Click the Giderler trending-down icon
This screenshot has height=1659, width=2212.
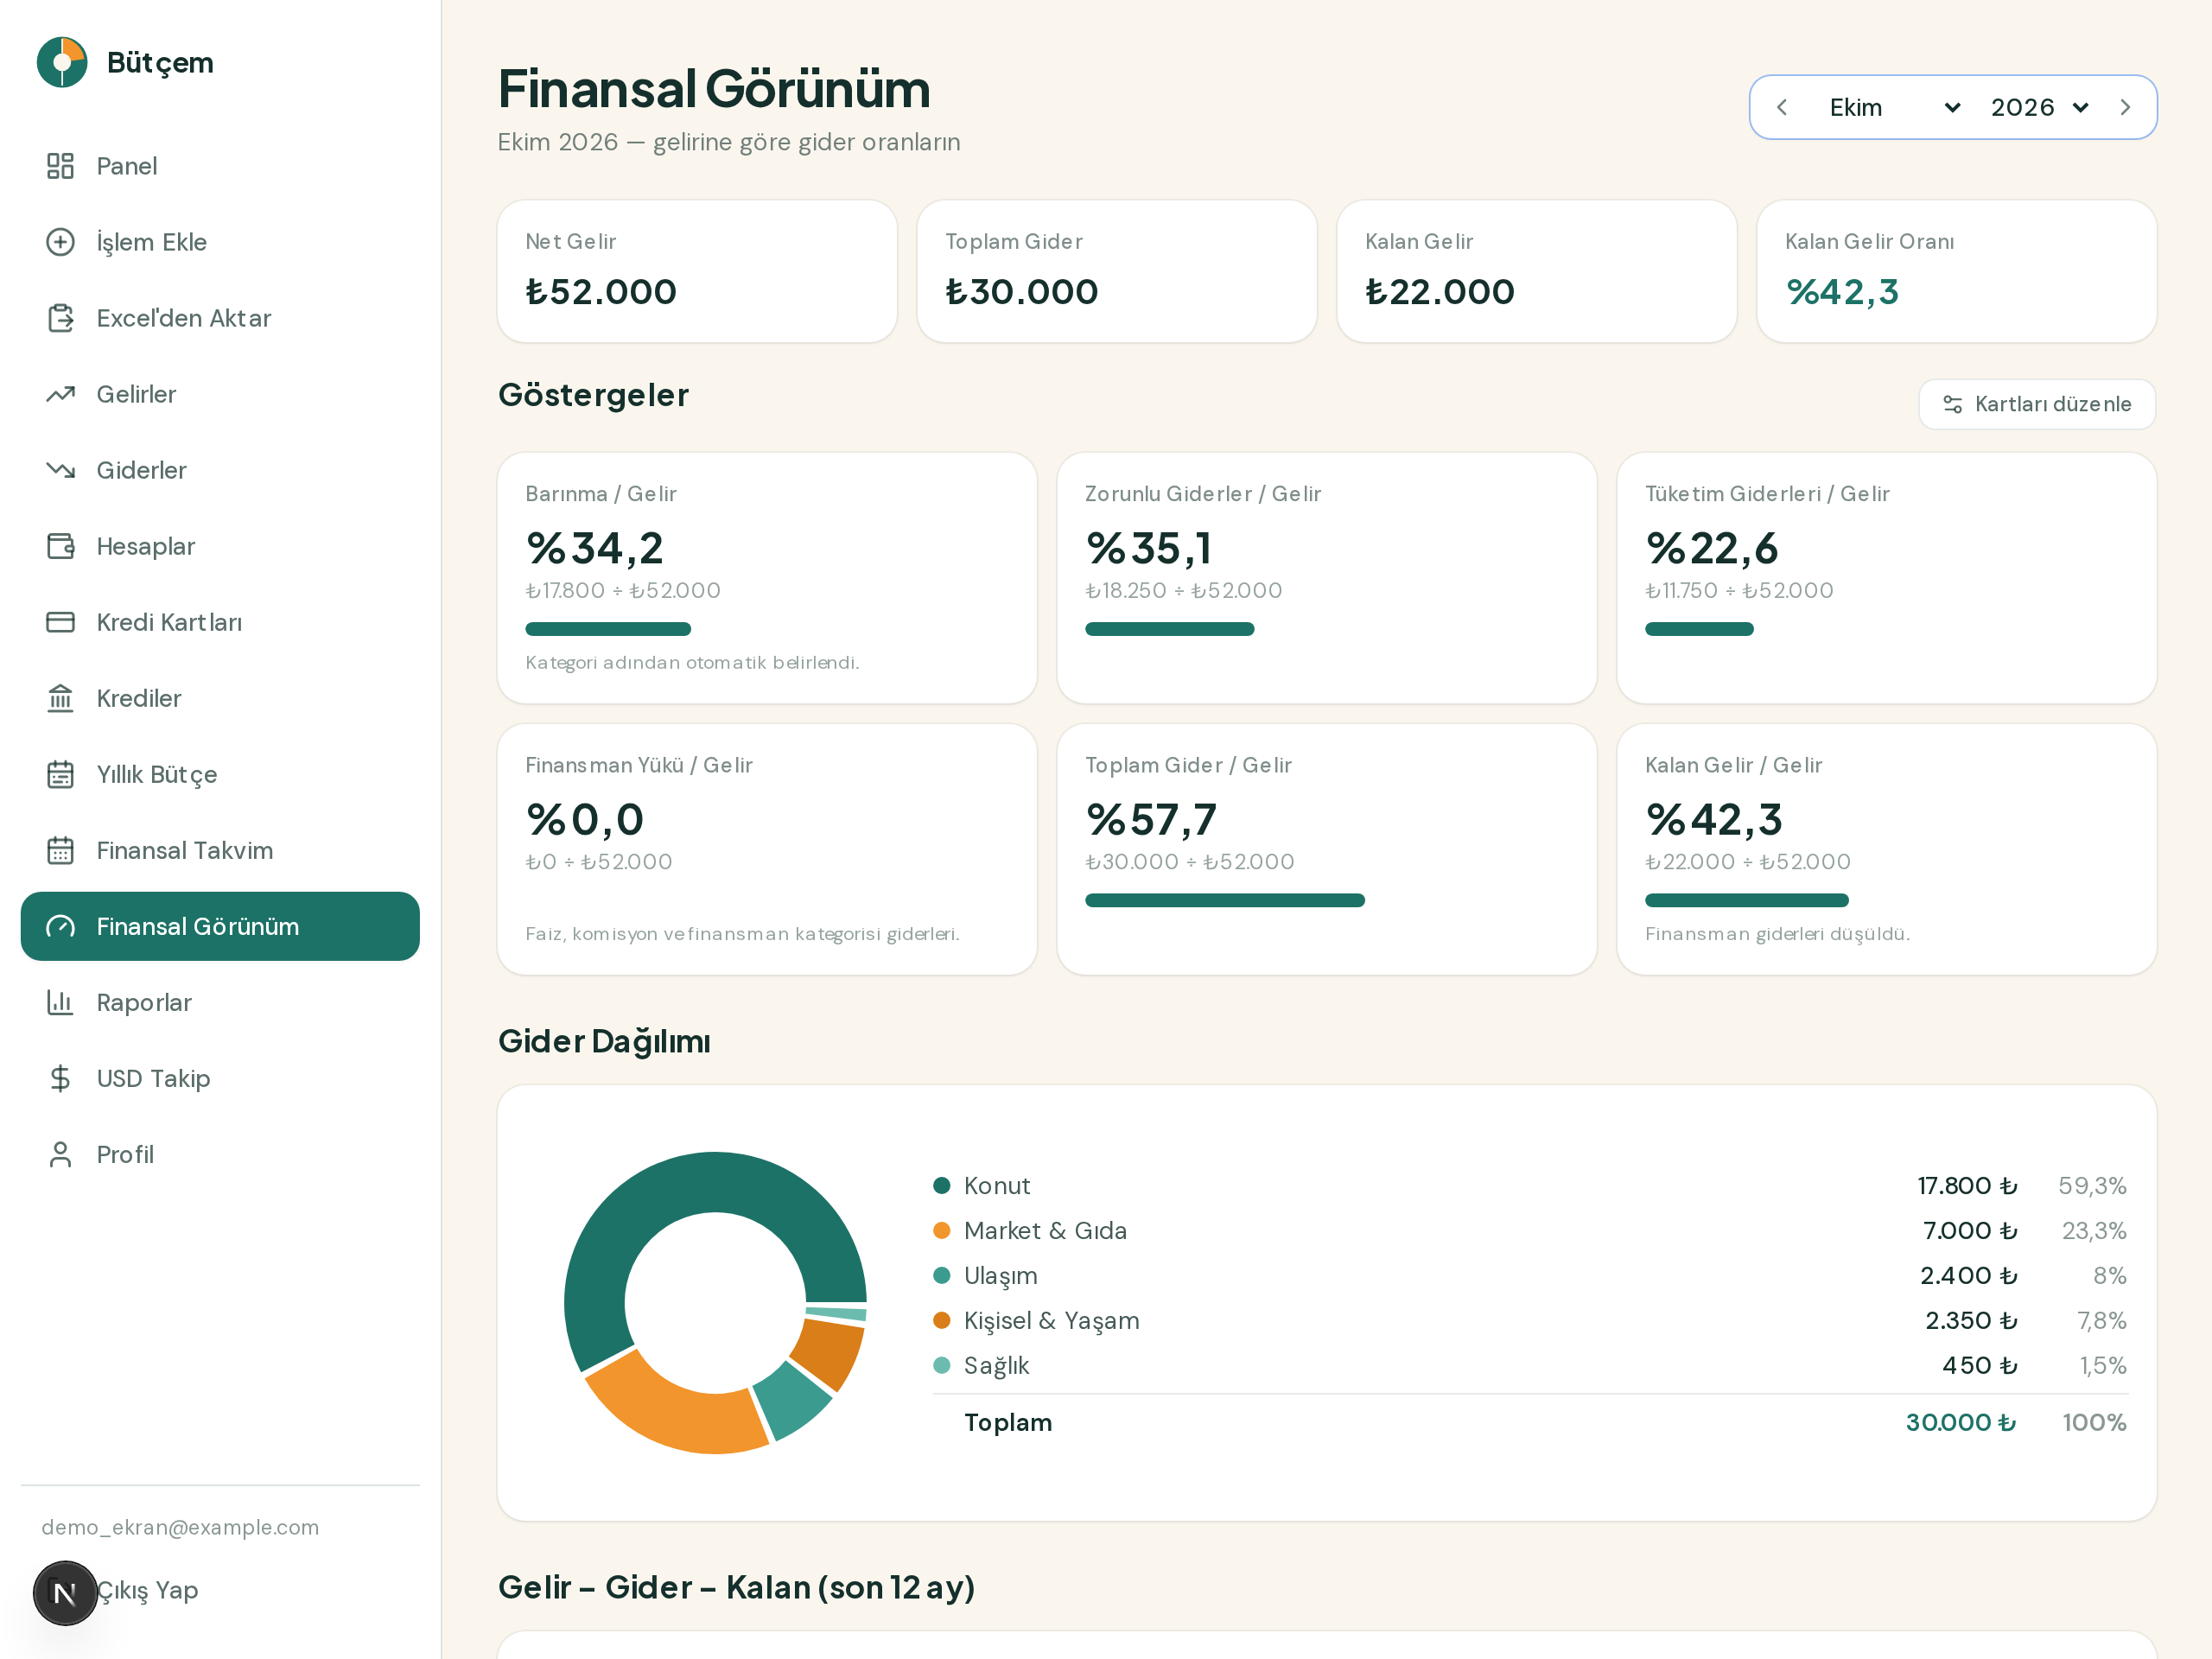tap(60, 470)
